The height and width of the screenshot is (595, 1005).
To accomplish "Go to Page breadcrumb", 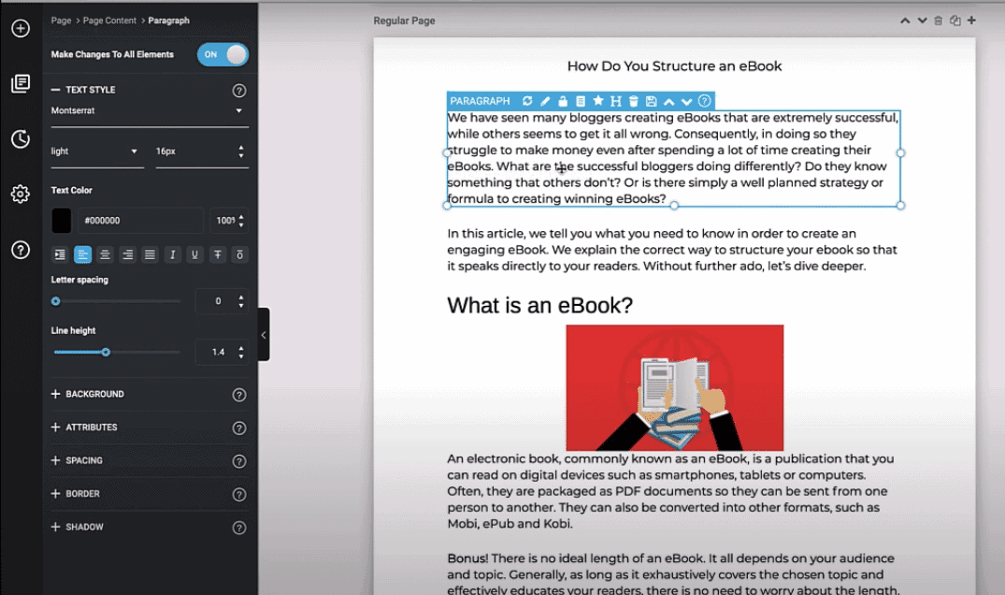I will [x=62, y=21].
